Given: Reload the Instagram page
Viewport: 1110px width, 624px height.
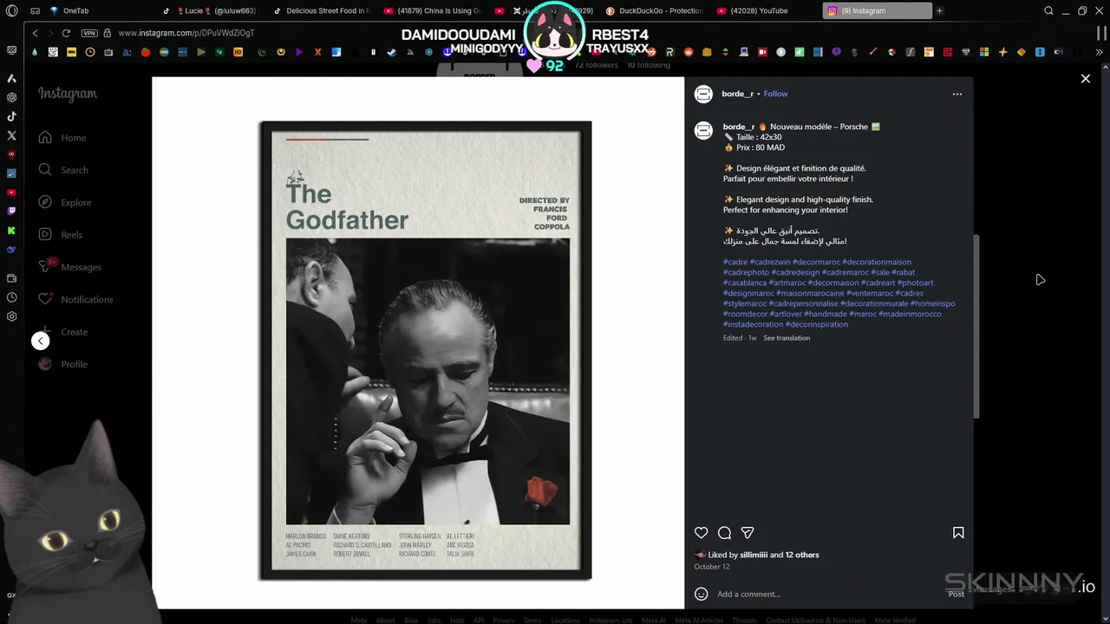Looking at the screenshot, I should coord(66,33).
